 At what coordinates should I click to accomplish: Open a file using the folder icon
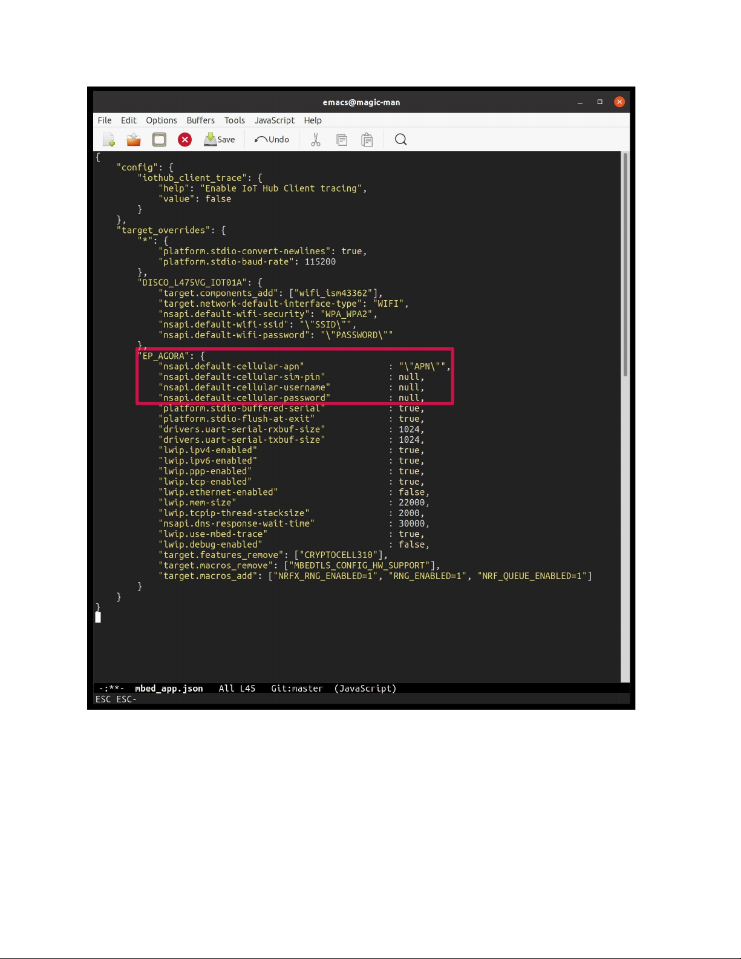tap(134, 140)
